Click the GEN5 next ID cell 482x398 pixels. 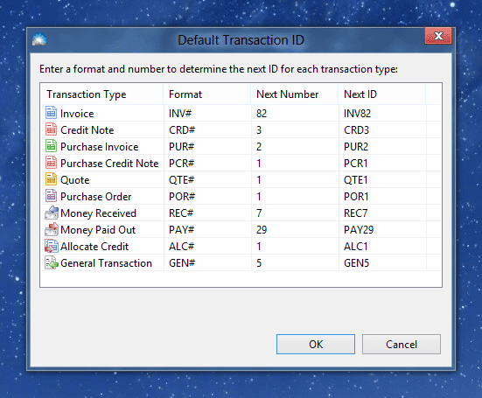[x=382, y=262]
